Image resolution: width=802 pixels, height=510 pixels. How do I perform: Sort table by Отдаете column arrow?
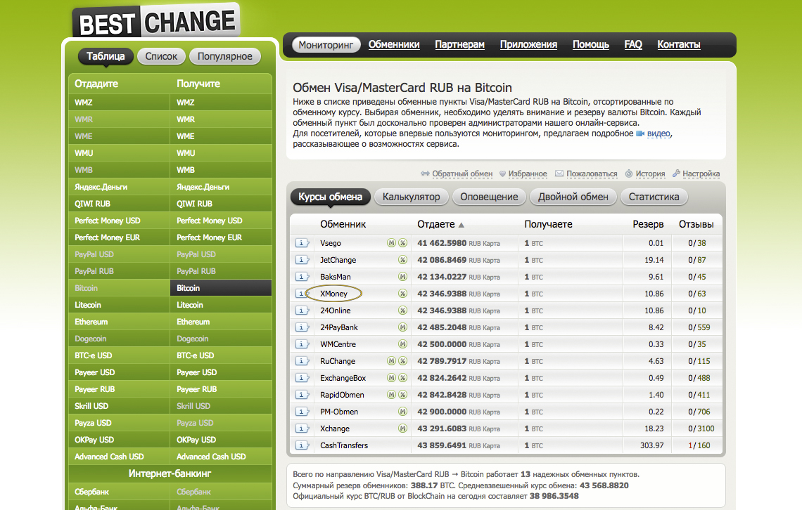click(x=462, y=225)
